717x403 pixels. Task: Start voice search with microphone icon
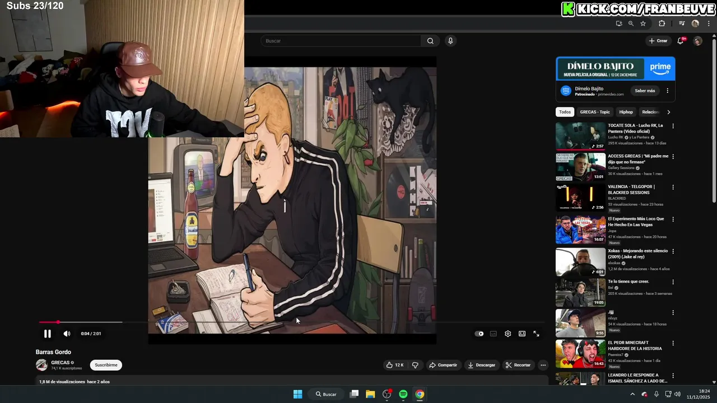(450, 41)
